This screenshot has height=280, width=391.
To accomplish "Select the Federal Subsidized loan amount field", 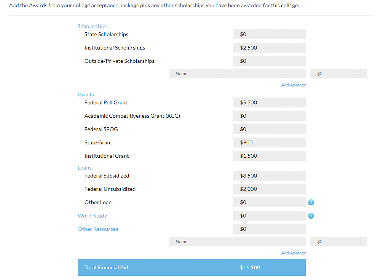I will pyautogui.click(x=269, y=176).
